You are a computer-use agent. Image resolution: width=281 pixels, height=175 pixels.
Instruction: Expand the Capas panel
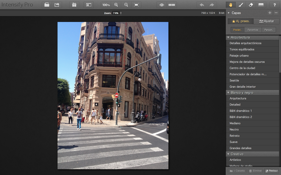(x=229, y=13)
